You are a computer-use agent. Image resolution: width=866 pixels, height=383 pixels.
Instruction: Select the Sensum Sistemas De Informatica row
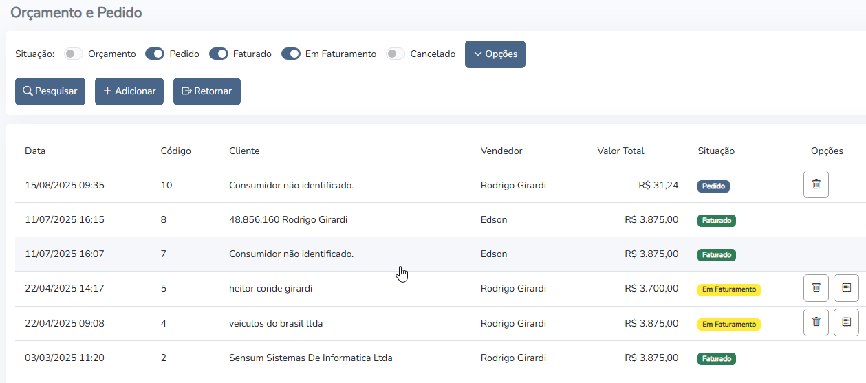pyautogui.click(x=310, y=358)
